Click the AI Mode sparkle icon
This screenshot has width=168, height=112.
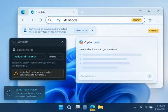pos(58,20)
